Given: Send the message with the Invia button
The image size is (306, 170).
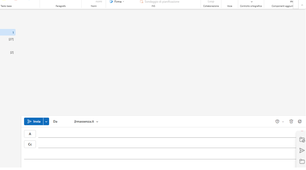Looking at the screenshot, I should [x=34, y=122].
